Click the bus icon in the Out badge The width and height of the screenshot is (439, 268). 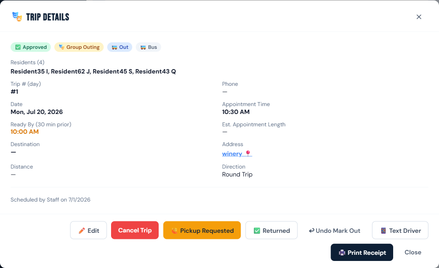115,48
